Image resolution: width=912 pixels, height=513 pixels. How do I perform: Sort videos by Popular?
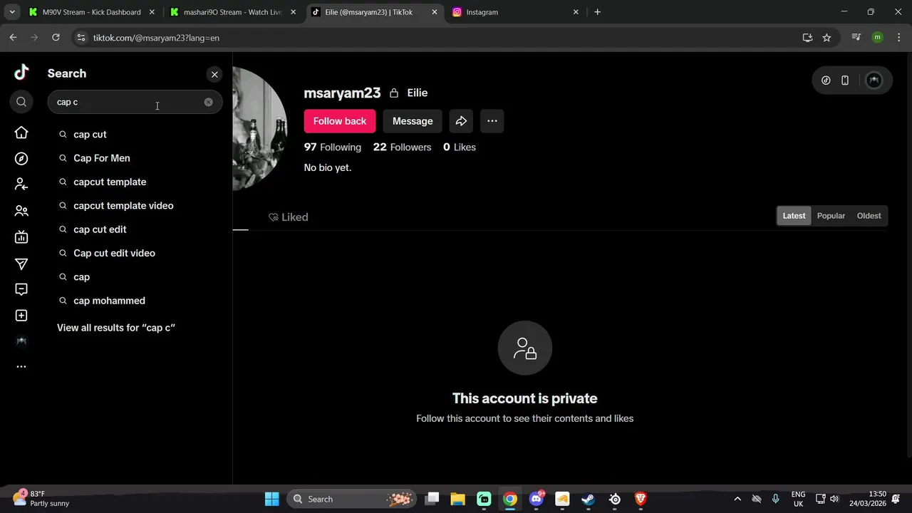[831, 216]
